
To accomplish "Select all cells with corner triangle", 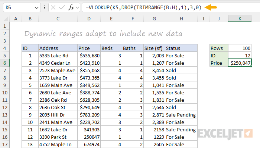I will tap(6, 19).
